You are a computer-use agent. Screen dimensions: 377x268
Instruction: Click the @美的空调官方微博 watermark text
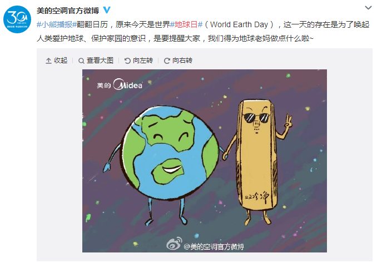coord(214,246)
